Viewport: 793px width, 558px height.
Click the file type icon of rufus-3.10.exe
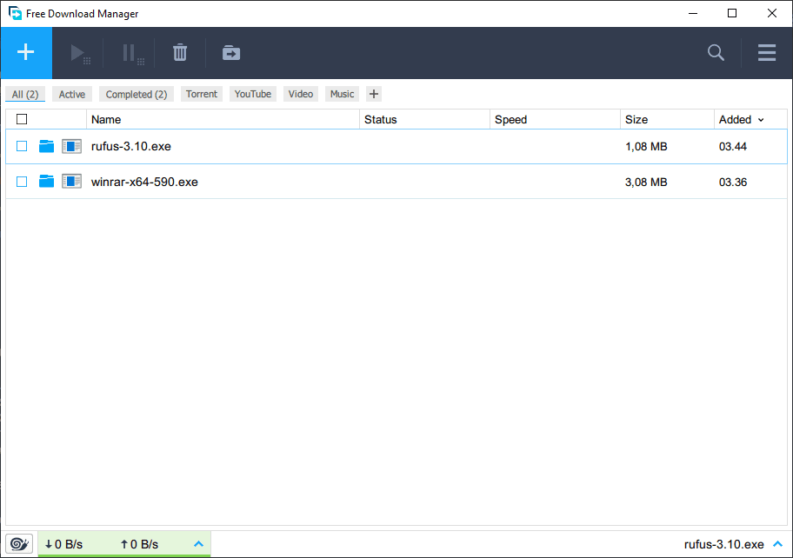pos(72,147)
